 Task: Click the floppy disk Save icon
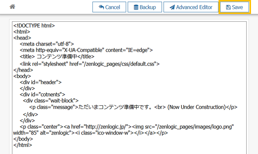(x=228, y=7)
